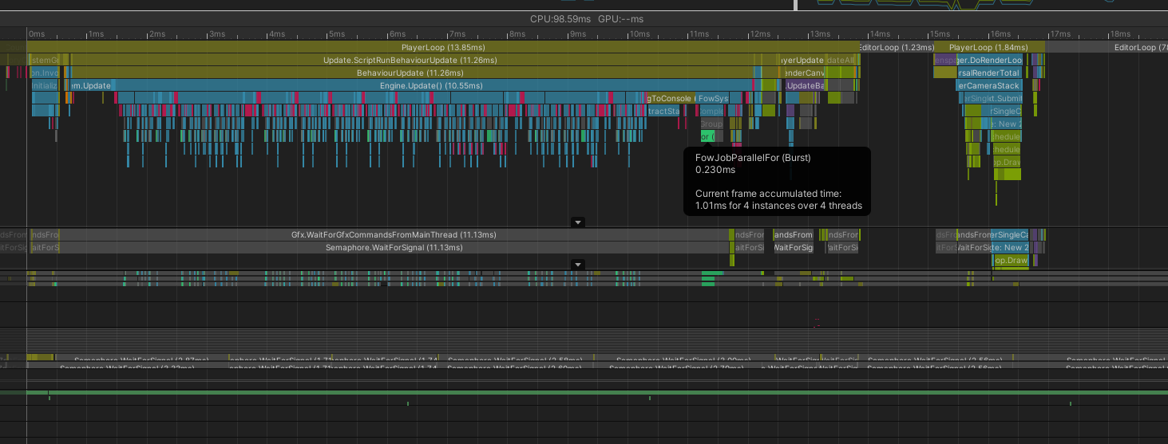The height and width of the screenshot is (444, 1168).
Task: Collapse render thread section with lower arrow
Action: pos(579,265)
